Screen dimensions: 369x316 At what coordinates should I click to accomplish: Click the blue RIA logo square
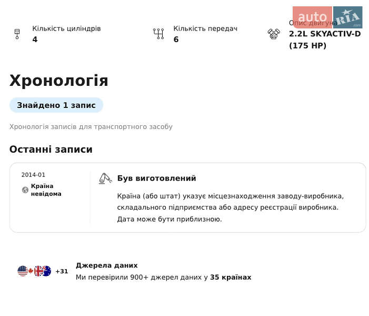click(347, 17)
